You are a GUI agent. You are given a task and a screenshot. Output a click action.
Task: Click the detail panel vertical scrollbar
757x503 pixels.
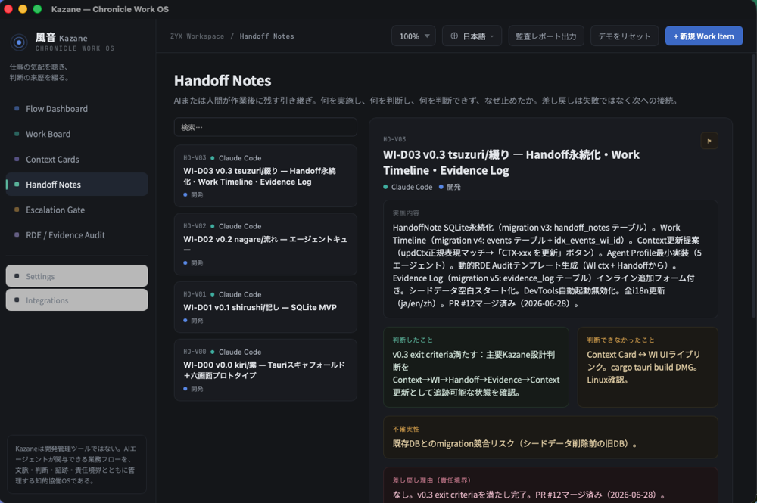(754, 185)
